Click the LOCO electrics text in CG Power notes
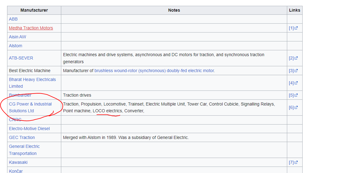 [x=107, y=111]
